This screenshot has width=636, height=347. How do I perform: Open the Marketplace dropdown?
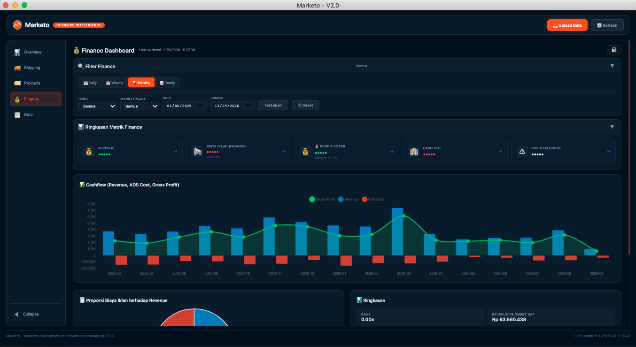pos(140,106)
